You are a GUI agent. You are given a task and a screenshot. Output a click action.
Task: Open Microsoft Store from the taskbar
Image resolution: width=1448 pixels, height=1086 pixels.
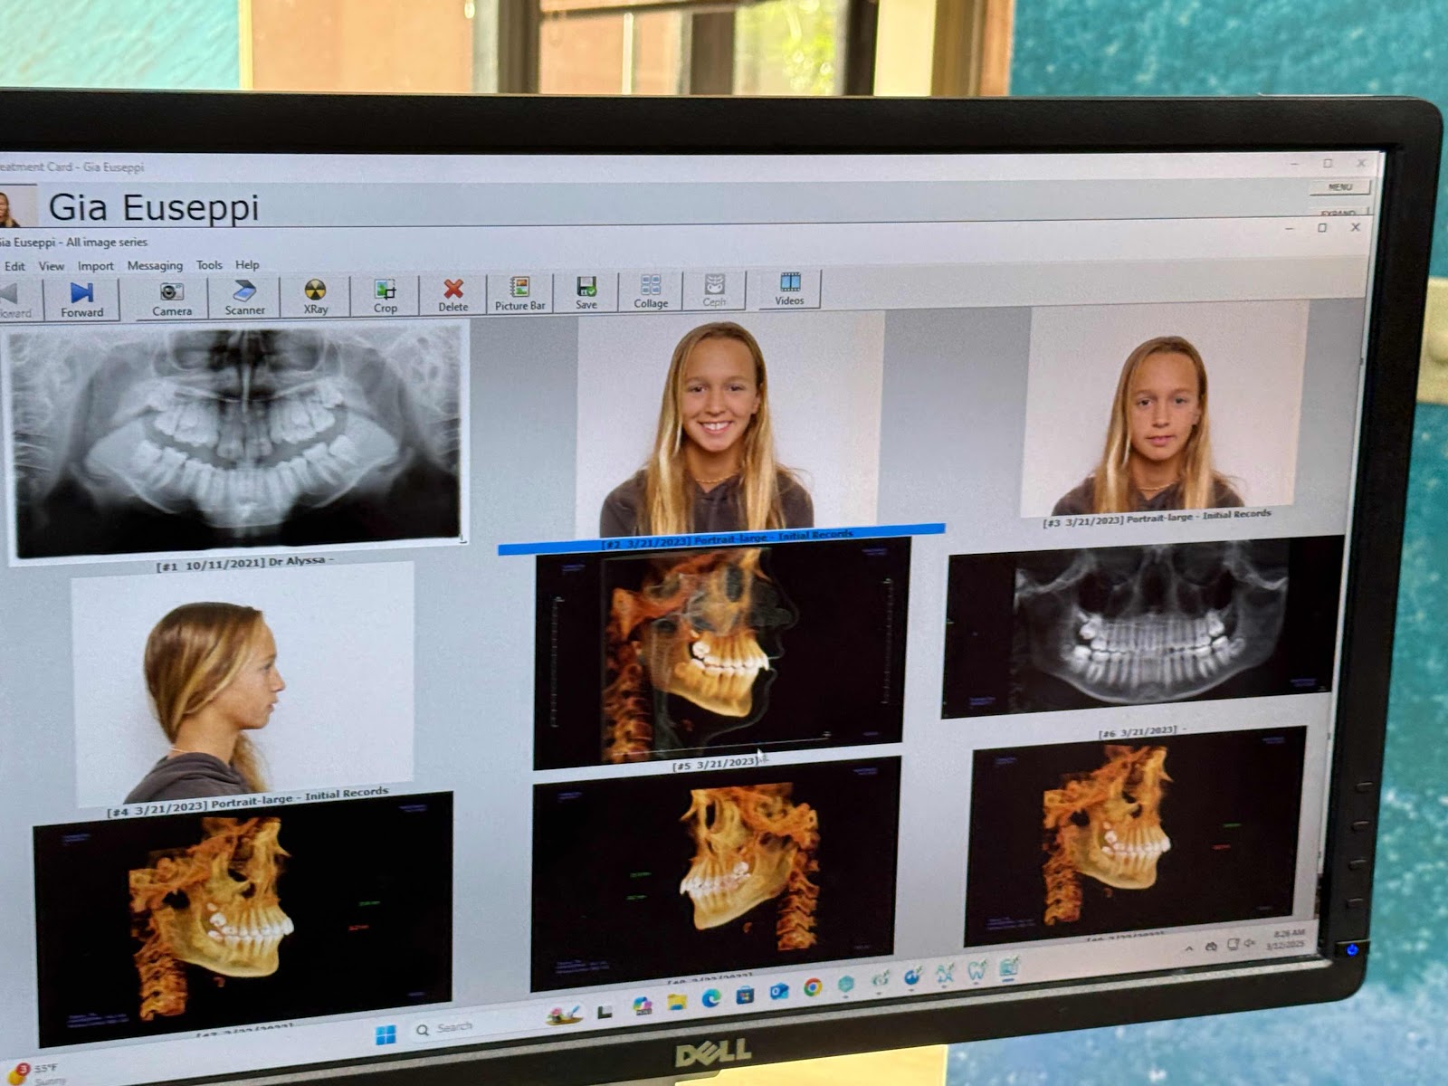[x=746, y=995]
